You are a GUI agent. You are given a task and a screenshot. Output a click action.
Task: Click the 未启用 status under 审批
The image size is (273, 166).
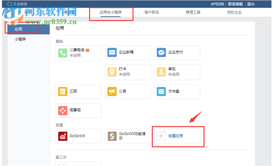(x=174, y=74)
